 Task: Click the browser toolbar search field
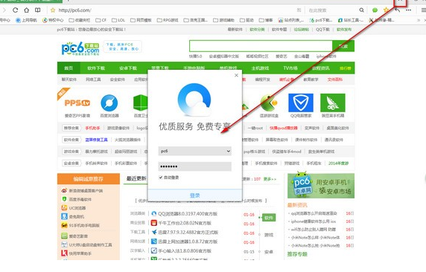[x=333, y=10]
